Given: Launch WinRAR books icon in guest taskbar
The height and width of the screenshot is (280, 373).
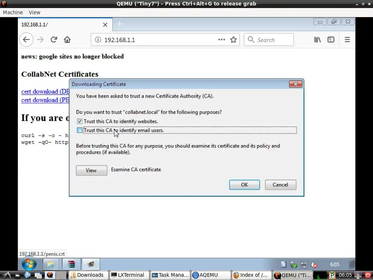Looking at the screenshot, I should 71,264.
